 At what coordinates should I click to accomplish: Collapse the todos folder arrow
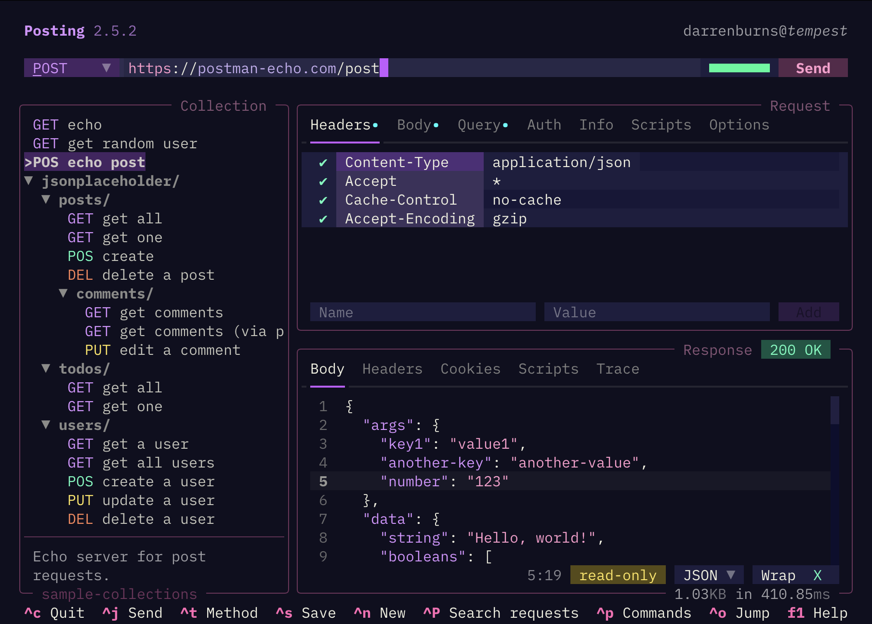pyautogui.click(x=46, y=369)
